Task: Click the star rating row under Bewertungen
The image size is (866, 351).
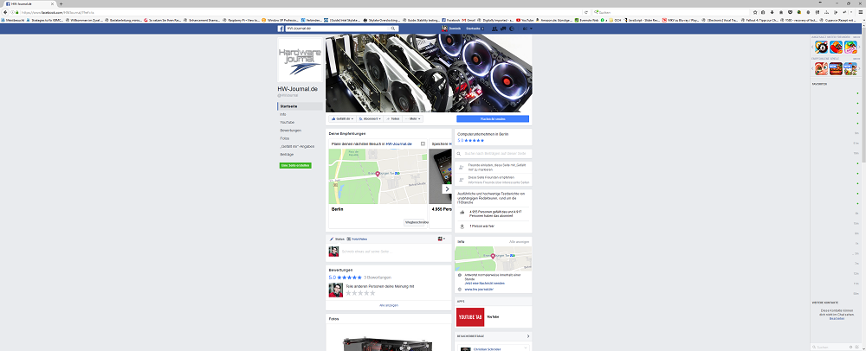Action: pos(360,293)
